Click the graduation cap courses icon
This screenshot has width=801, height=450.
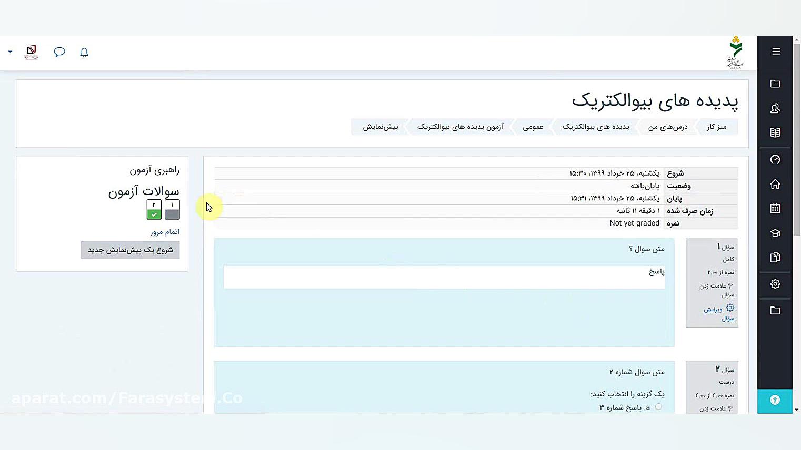click(x=775, y=233)
